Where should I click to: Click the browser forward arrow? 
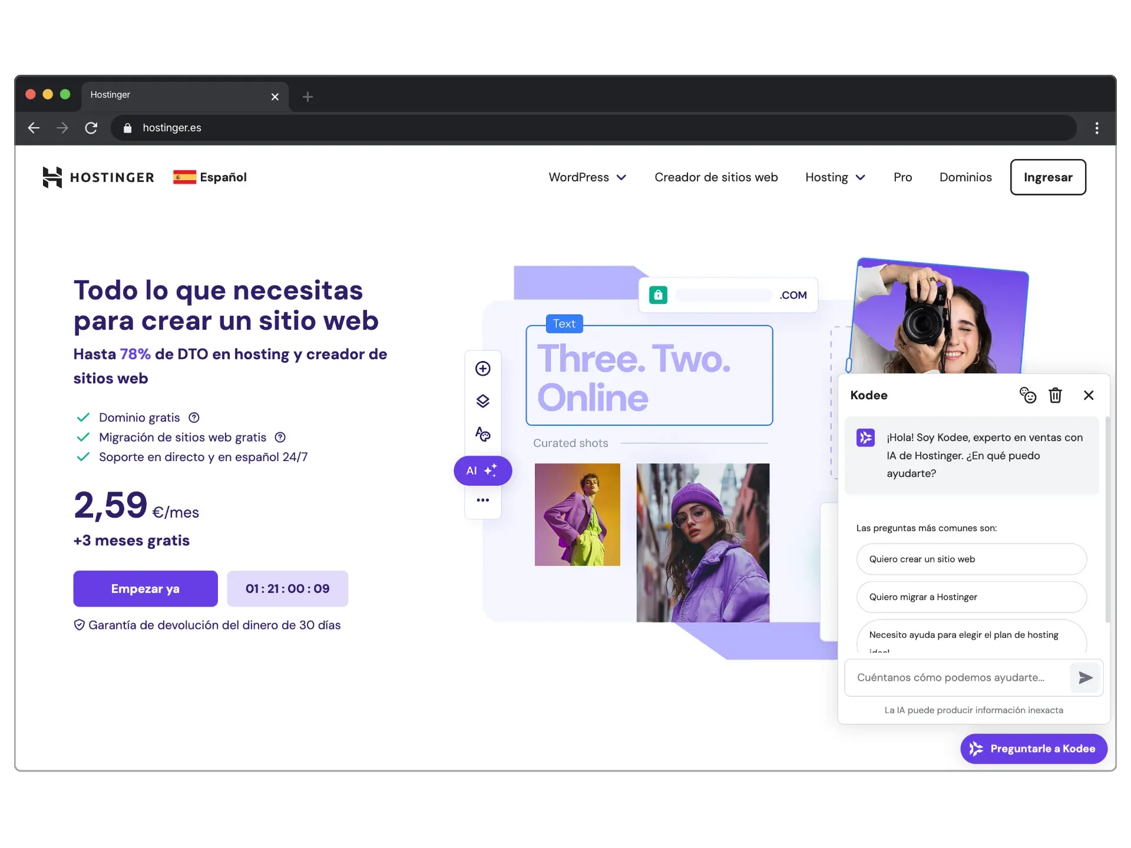[62, 128]
